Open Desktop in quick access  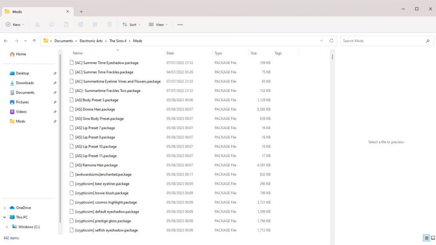coord(20,73)
